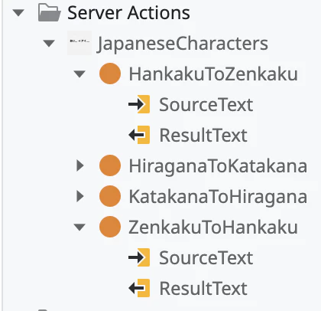This screenshot has width=321, height=311.
Task: Select the HiraganaToKatakana tree item label
Action: (x=218, y=166)
